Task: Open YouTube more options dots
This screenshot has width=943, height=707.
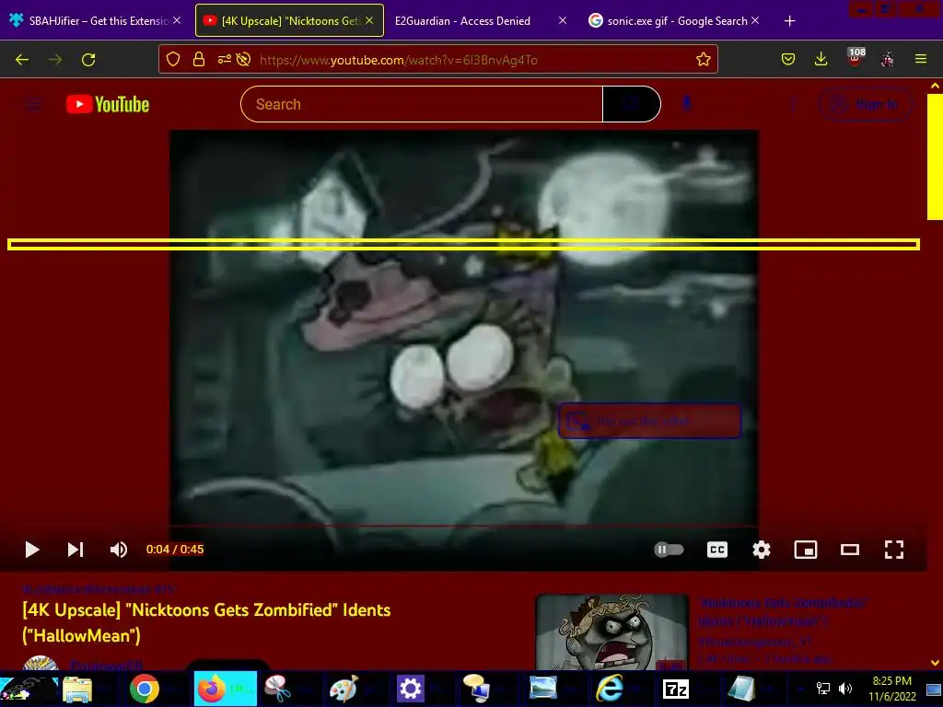Action: click(793, 105)
